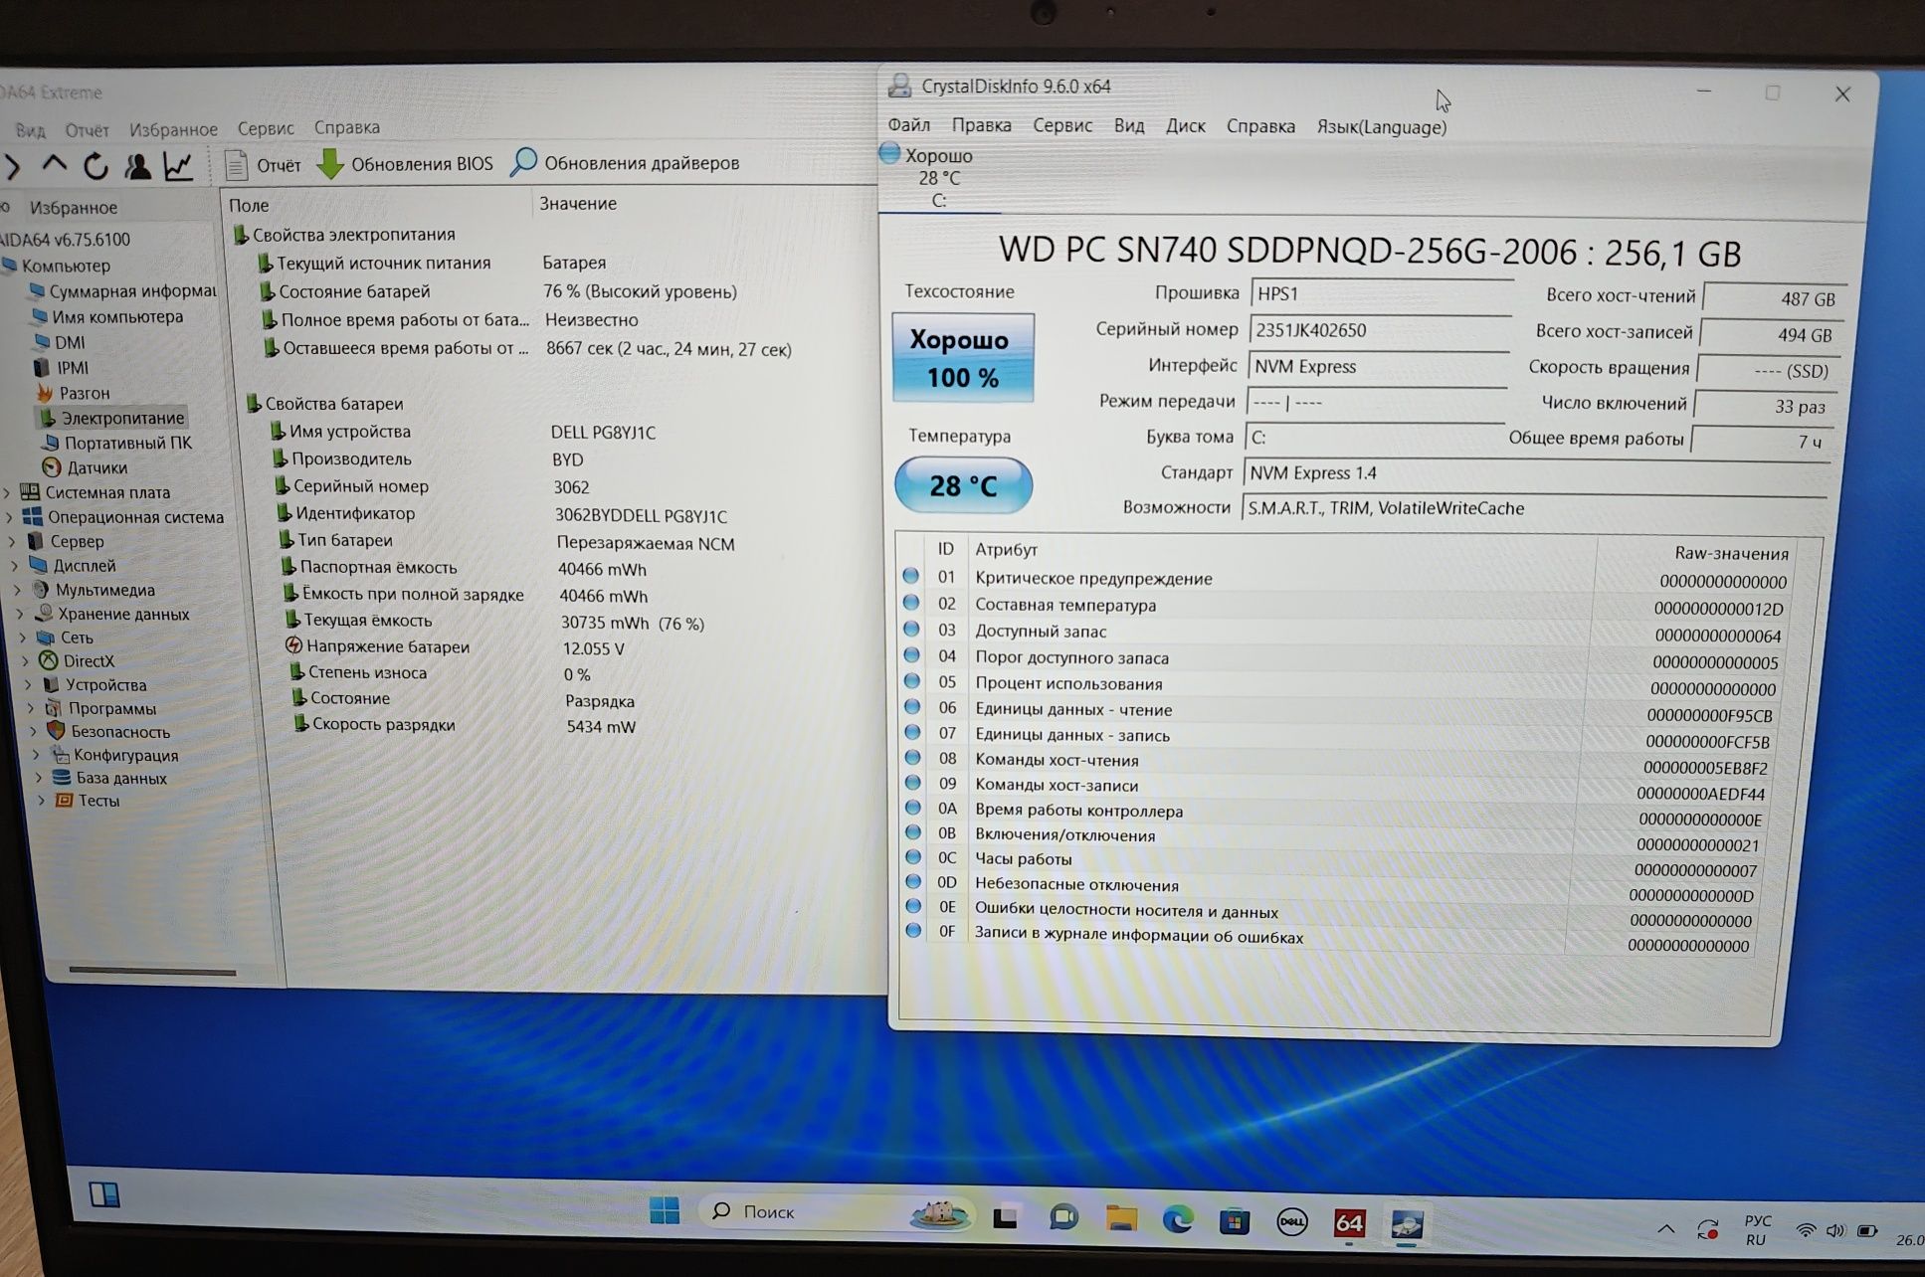Expand Операционная система tree node

coord(10,517)
